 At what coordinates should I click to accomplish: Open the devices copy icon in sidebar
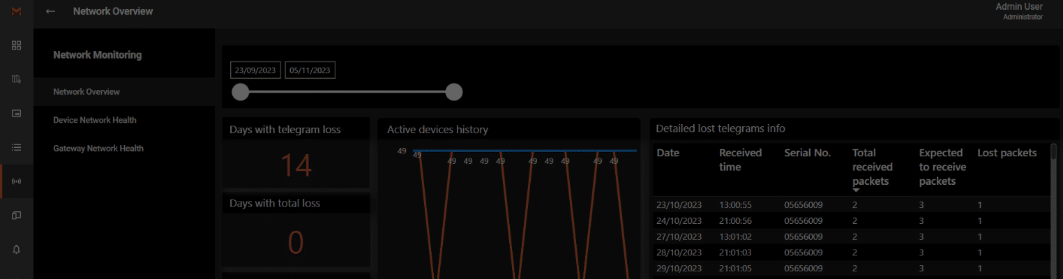point(17,216)
